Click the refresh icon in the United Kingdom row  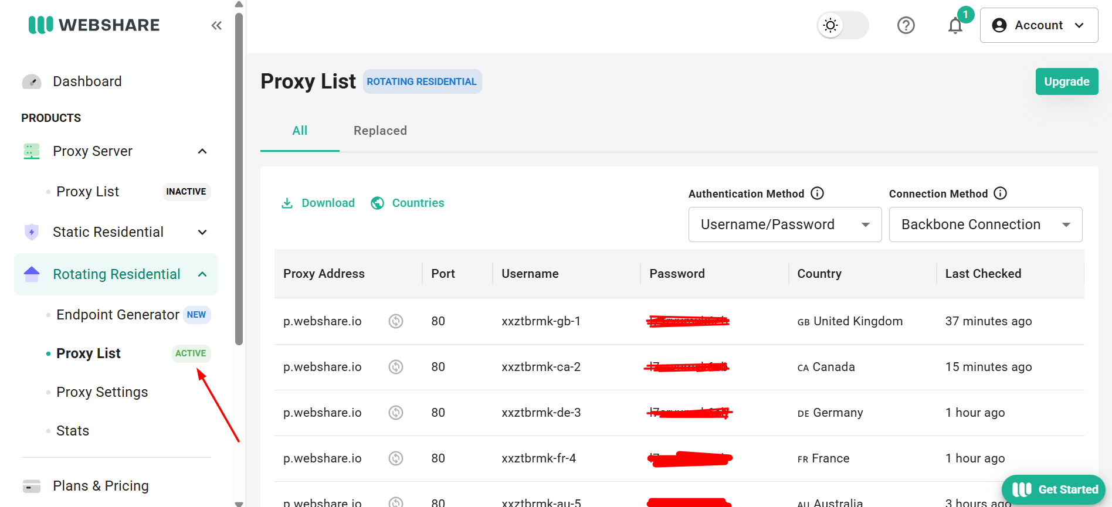pyautogui.click(x=396, y=321)
